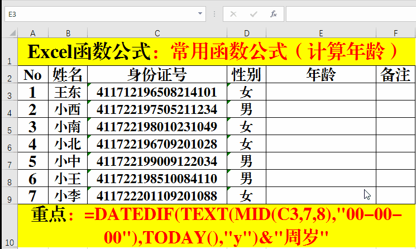The width and height of the screenshot is (416, 249).
Task: Click the title cell 'Excel函数公式'
Action: tap(217, 52)
